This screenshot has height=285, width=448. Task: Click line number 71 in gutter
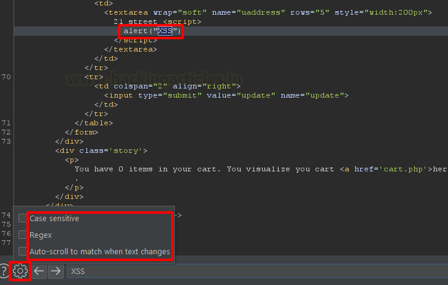tap(6, 123)
